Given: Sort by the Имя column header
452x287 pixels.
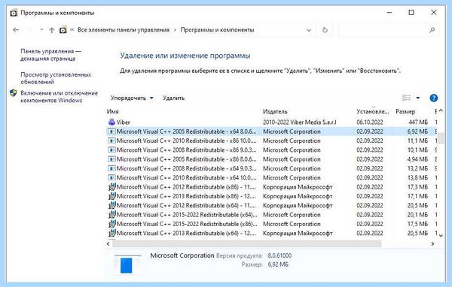Looking at the screenshot, I should point(113,112).
